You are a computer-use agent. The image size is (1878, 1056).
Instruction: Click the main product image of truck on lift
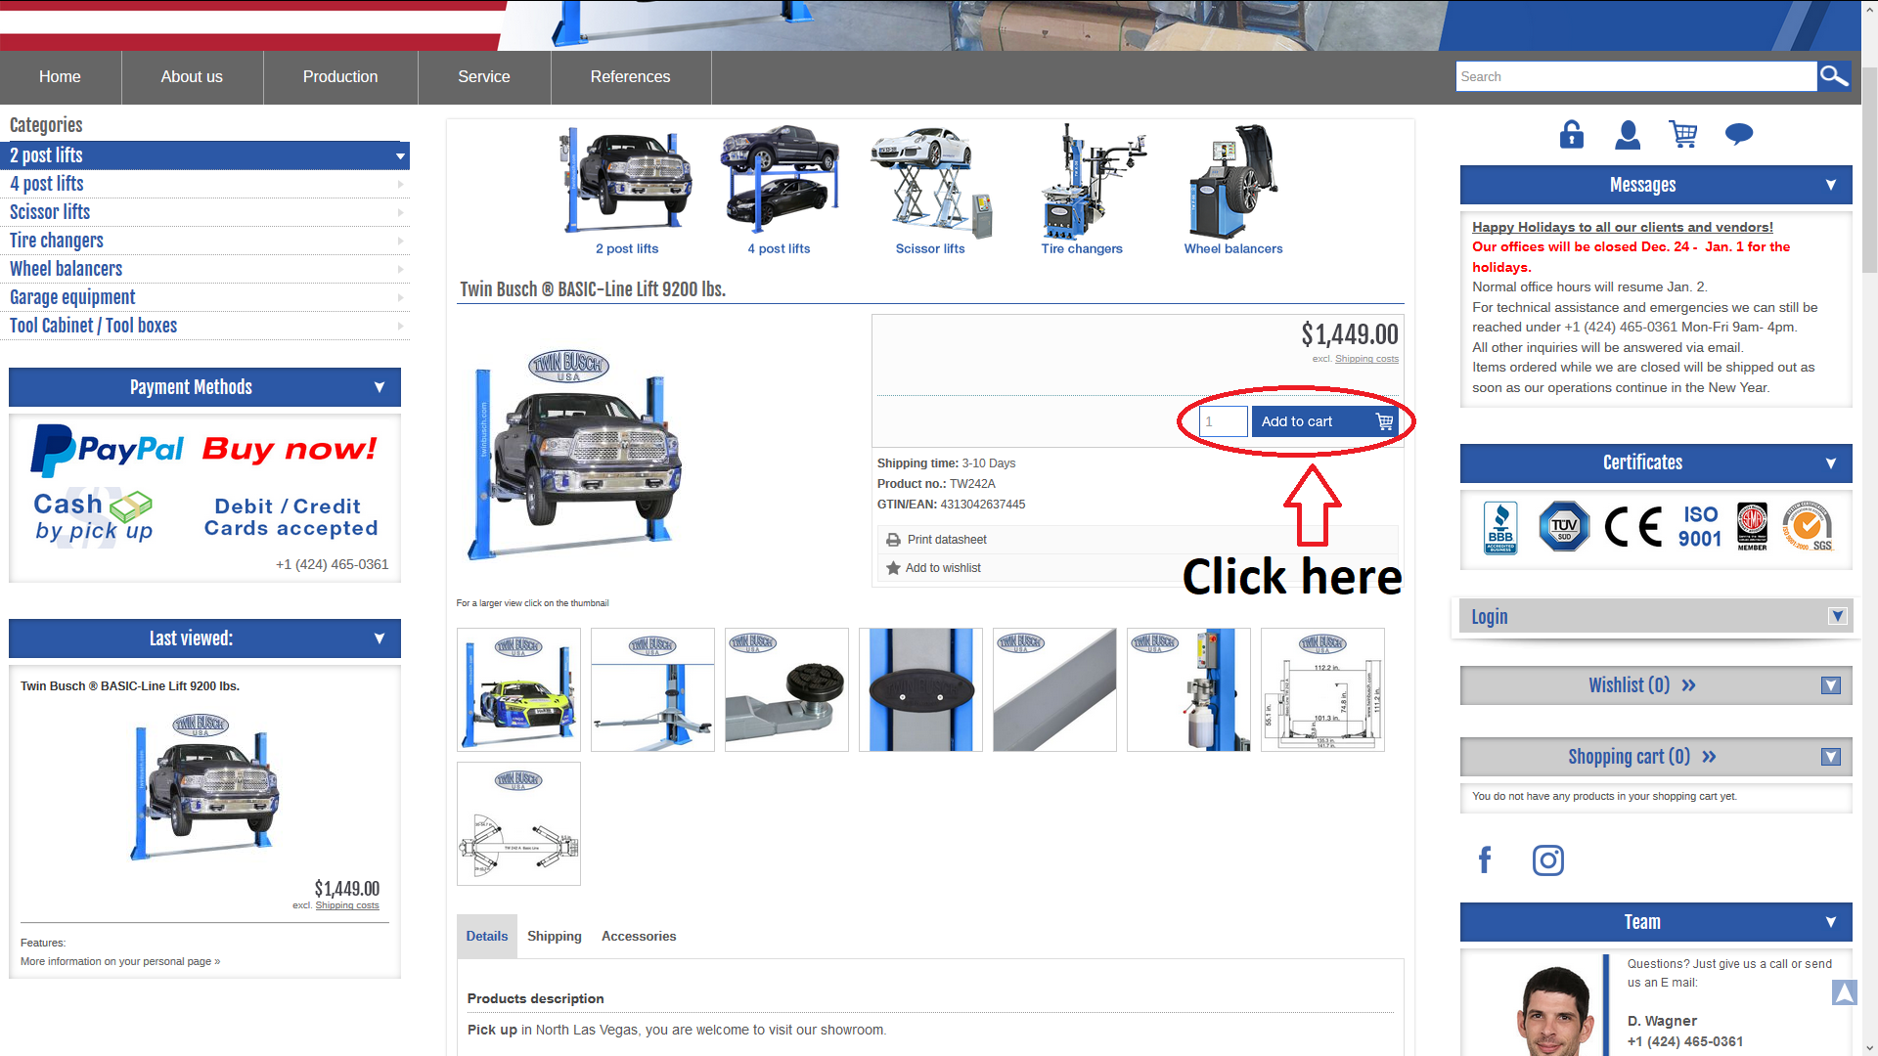574,455
